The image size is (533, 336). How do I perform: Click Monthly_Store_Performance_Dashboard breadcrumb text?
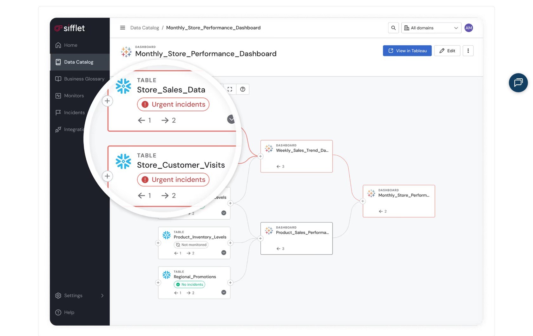pos(213,28)
